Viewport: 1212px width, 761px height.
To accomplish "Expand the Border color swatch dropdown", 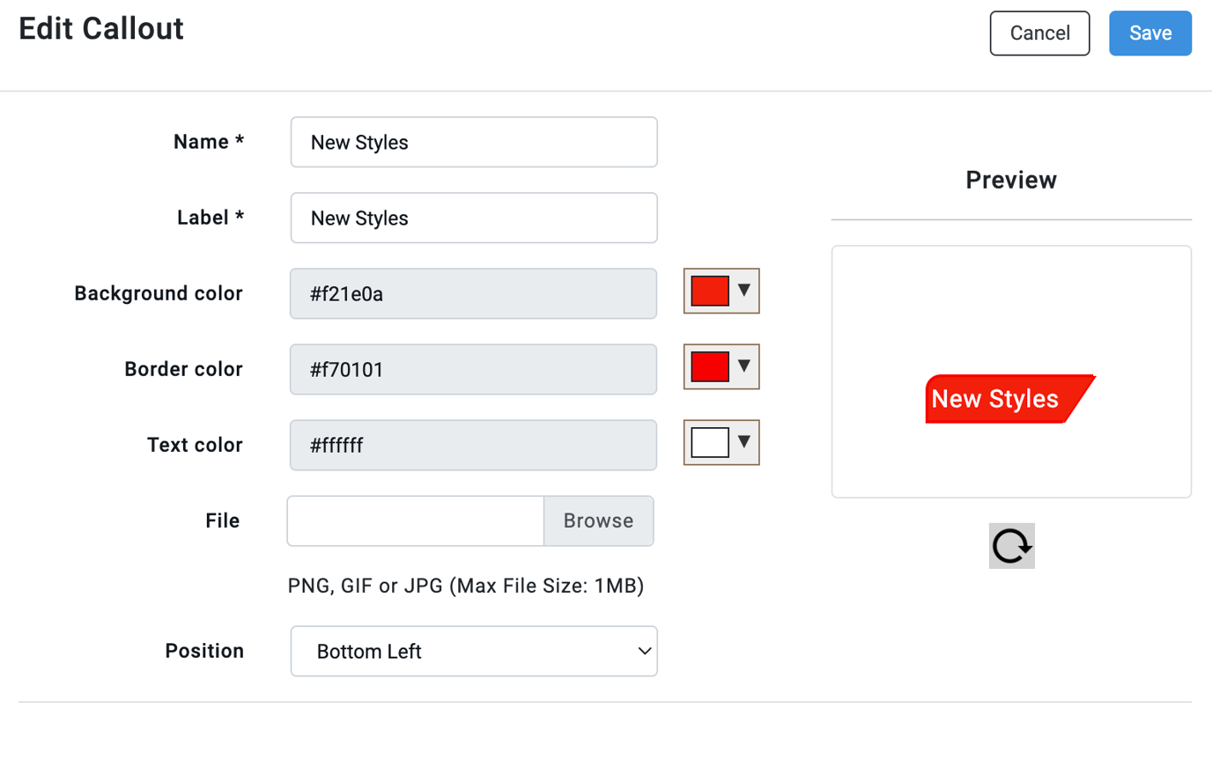I will (x=743, y=367).
